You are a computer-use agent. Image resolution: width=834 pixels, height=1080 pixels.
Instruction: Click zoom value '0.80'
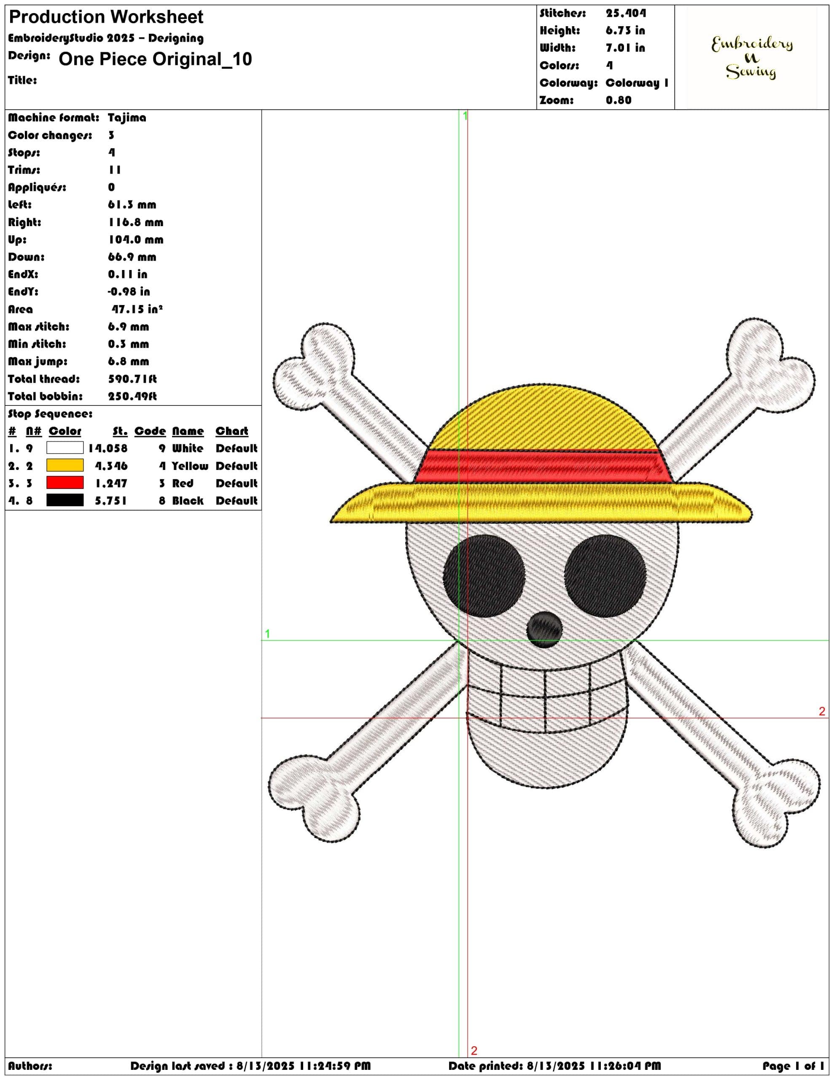(x=619, y=100)
